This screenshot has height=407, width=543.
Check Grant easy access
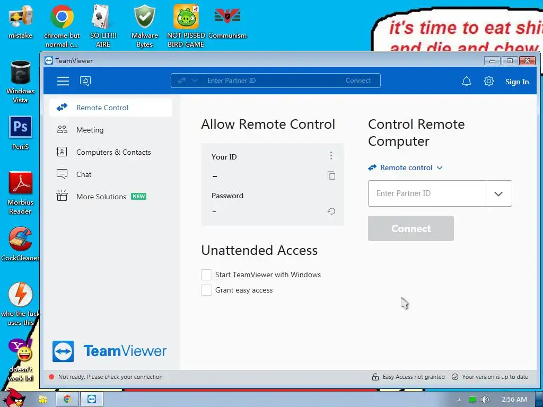(206, 290)
